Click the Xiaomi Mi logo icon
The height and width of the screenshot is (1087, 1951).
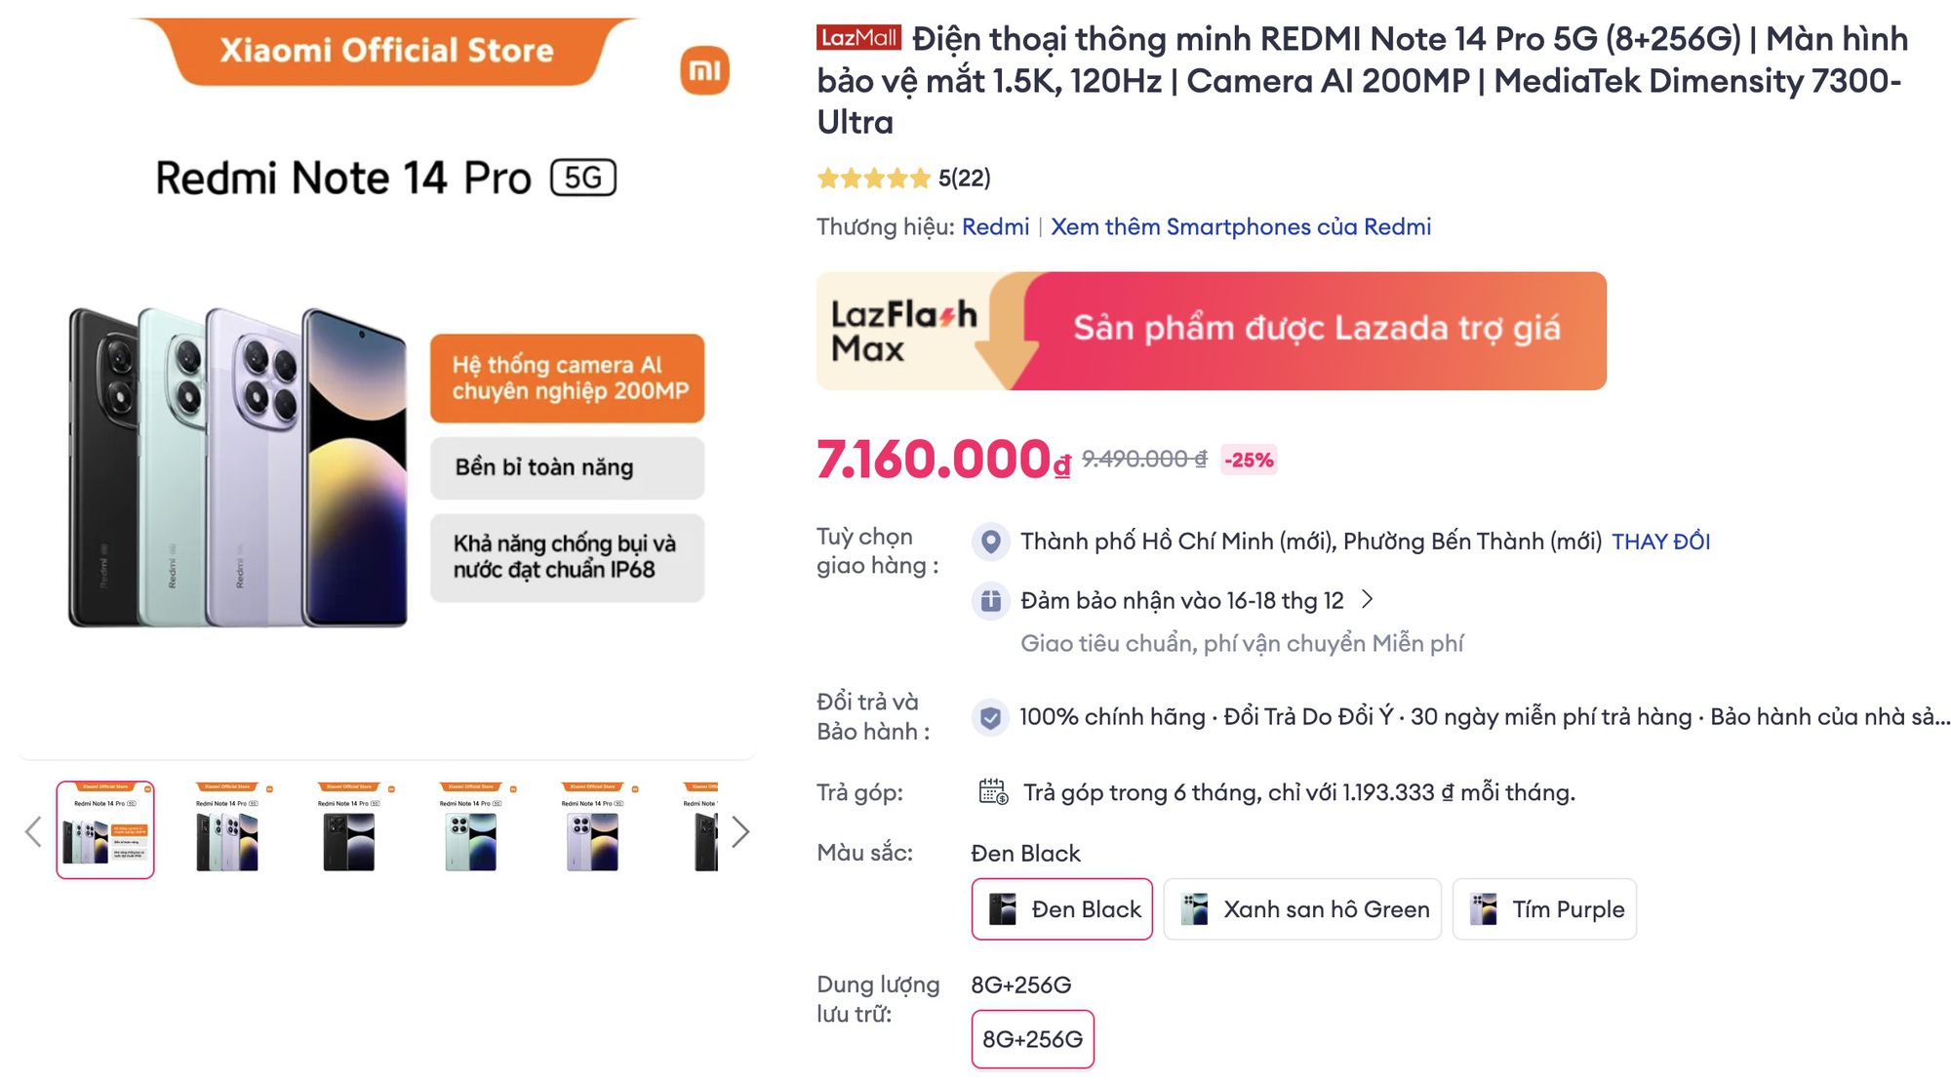[x=704, y=70]
